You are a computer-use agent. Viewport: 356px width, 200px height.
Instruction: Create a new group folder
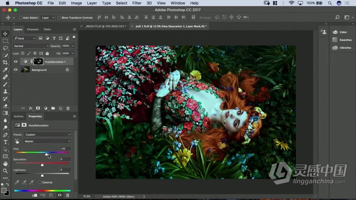[x=53, y=109]
